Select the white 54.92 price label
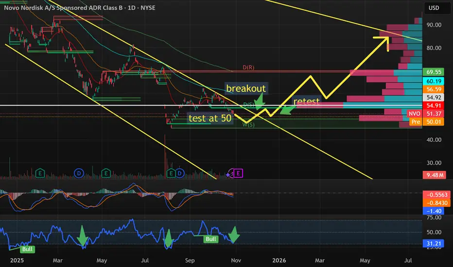The height and width of the screenshot is (267, 453). [x=434, y=97]
